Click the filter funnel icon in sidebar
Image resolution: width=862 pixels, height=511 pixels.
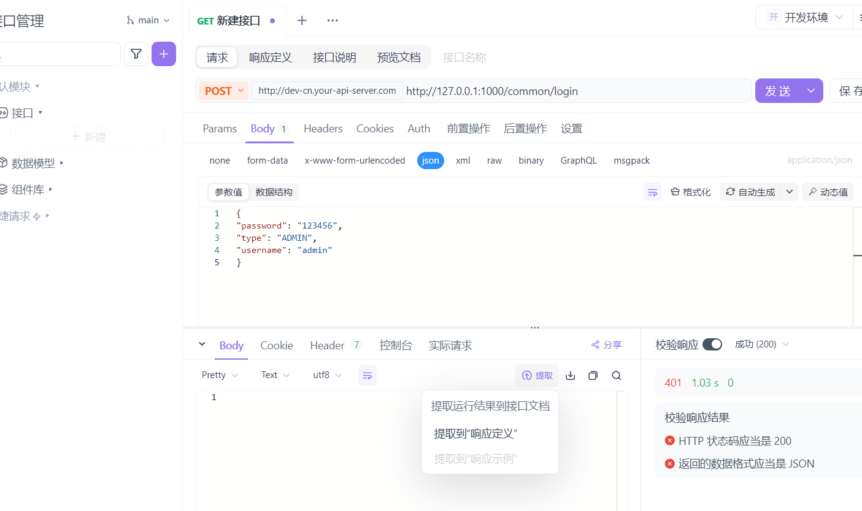136,54
